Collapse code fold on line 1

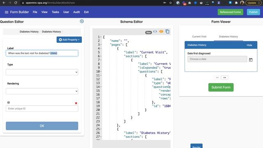point(101,37)
